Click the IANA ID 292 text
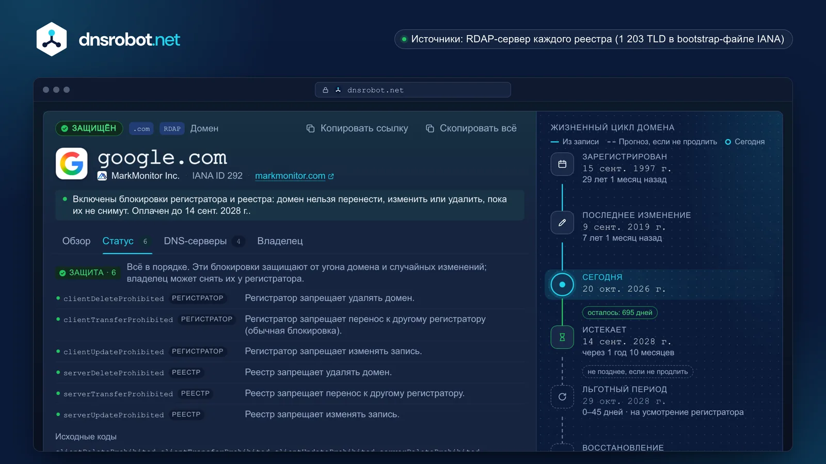 click(x=217, y=176)
